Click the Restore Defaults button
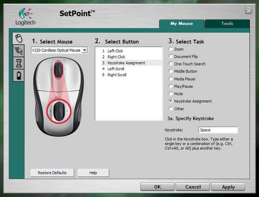The height and width of the screenshot is (197, 259). (52, 173)
